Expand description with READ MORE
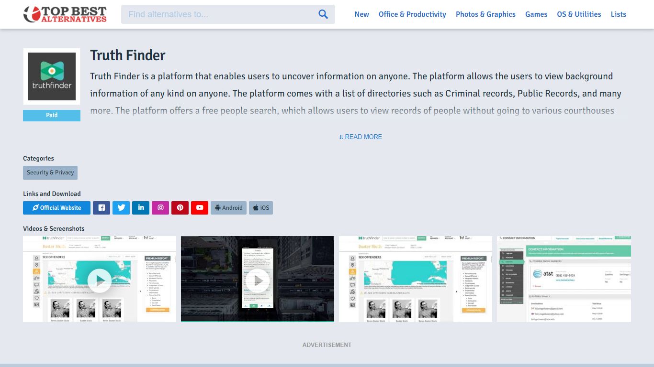 tap(361, 137)
